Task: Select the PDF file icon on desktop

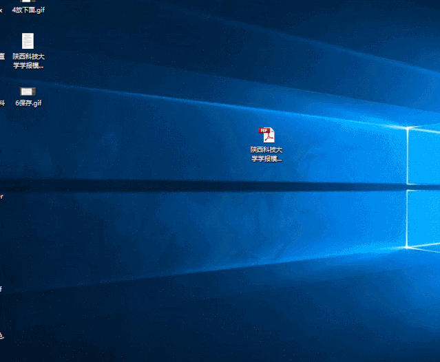Action: (x=266, y=135)
